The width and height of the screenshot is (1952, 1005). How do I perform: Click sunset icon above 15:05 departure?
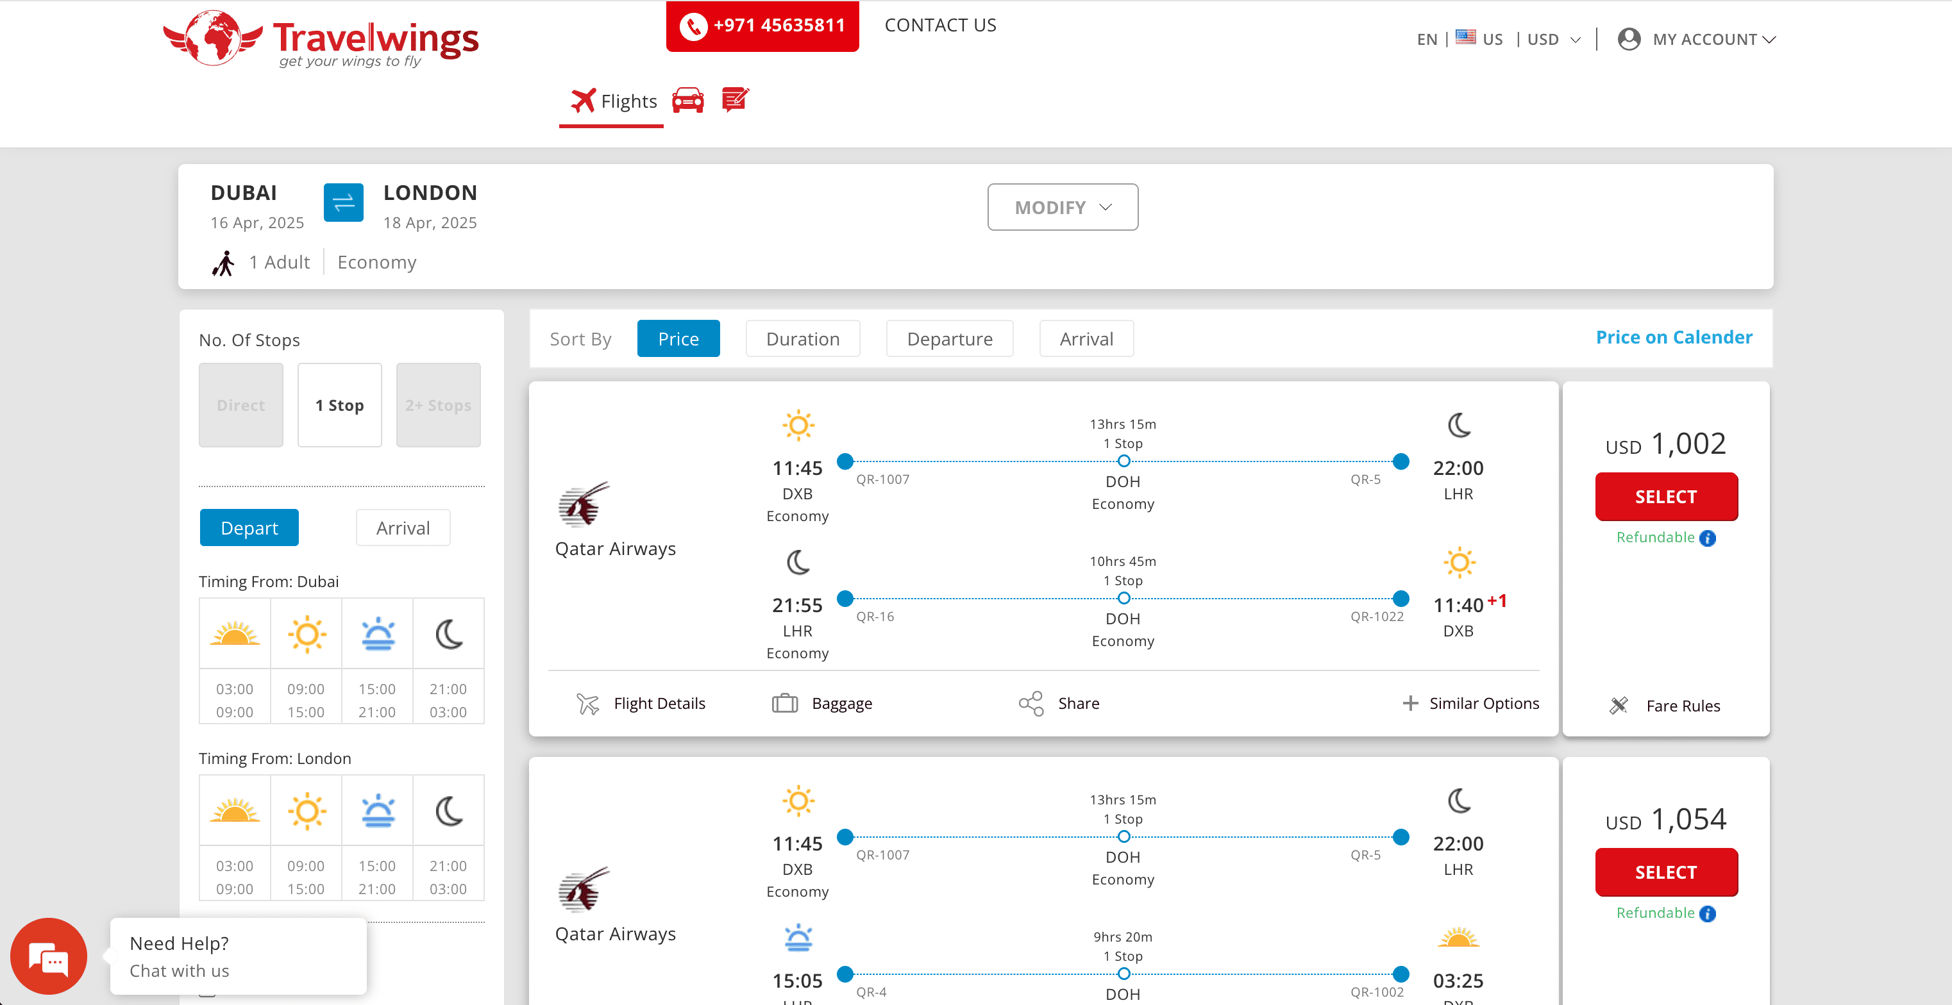[798, 938]
